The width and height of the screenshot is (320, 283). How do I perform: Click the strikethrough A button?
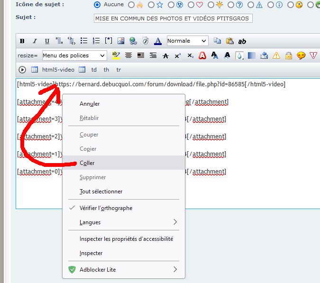(165, 55)
